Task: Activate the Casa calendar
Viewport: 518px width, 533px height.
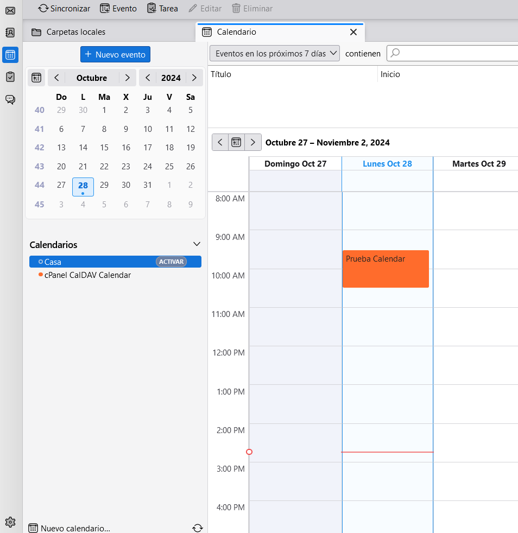Action: click(x=171, y=262)
